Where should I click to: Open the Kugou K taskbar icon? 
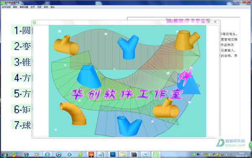coord(69,155)
